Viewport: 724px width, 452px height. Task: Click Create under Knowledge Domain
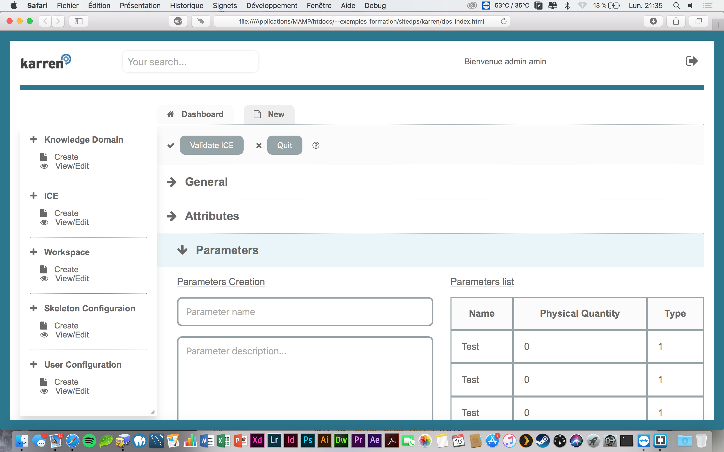(x=66, y=157)
